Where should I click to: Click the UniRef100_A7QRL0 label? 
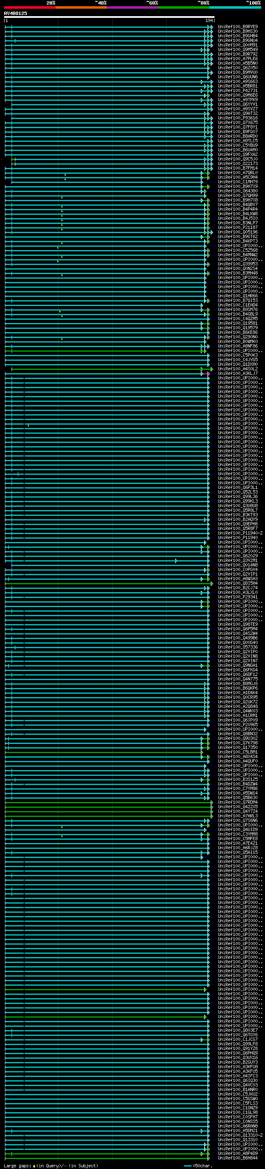pyautogui.click(x=238, y=173)
